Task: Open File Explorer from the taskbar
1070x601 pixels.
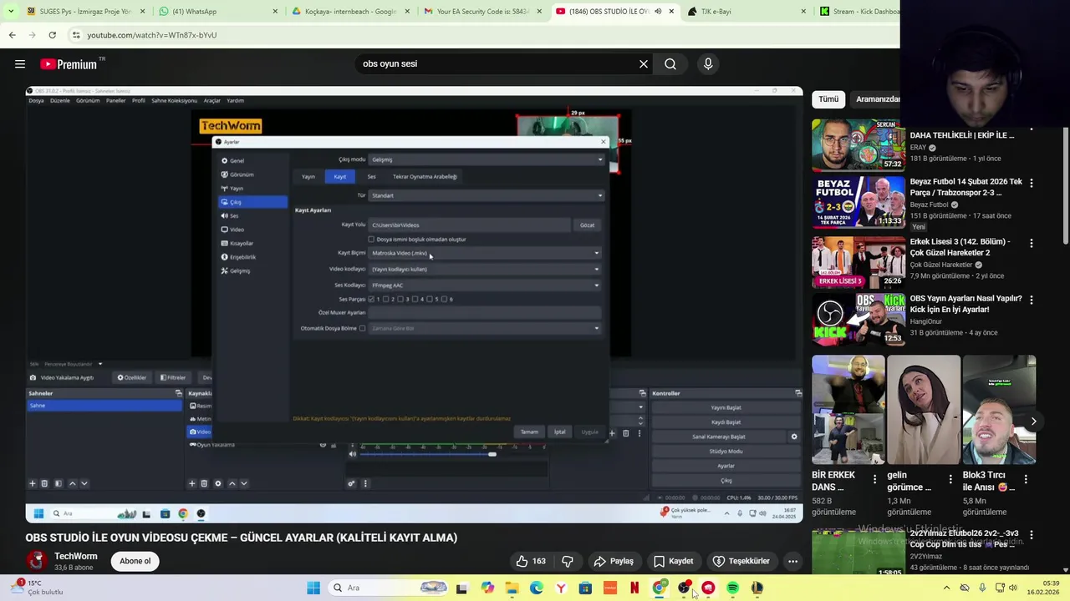Action: pyautogui.click(x=512, y=588)
